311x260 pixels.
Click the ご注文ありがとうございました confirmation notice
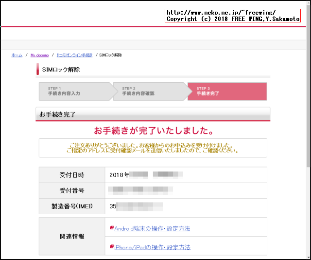coord(153,148)
